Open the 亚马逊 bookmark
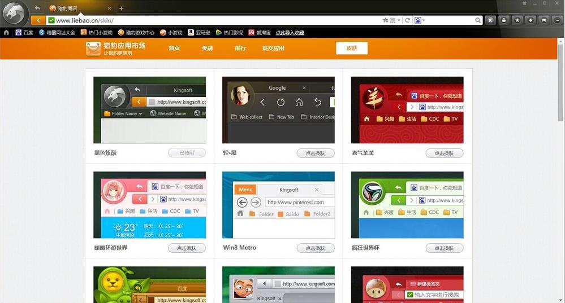The width and height of the screenshot is (565, 303). [199, 32]
